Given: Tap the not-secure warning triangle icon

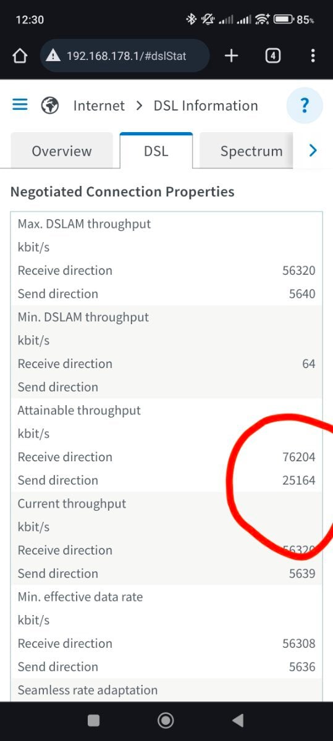Looking at the screenshot, I should 54,56.
